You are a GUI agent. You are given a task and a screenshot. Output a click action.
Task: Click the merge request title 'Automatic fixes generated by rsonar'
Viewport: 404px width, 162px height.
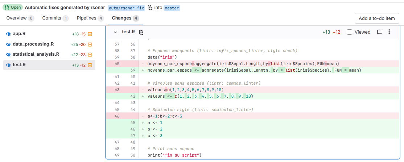click(65, 8)
